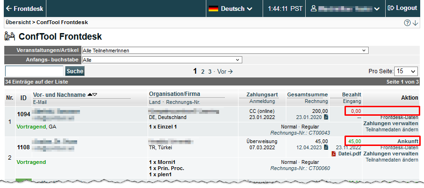Focus the search text field

point(35,71)
